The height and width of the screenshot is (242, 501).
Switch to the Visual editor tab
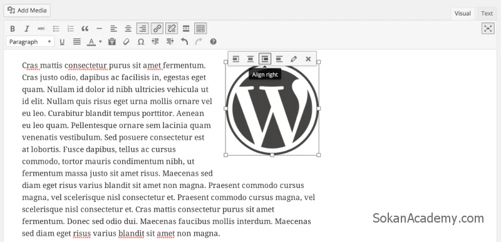click(x=463, y=13)
